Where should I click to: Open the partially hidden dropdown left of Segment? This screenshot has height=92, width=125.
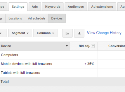tap(3, 33)
